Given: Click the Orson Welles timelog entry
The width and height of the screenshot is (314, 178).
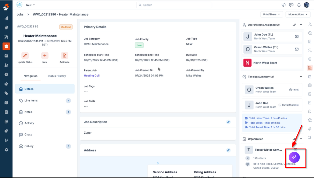Looking at the screenshot, I should pos(272,90).
